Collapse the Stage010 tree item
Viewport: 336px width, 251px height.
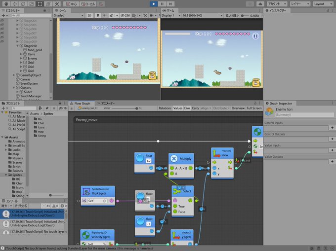click(x=17, y=46)
